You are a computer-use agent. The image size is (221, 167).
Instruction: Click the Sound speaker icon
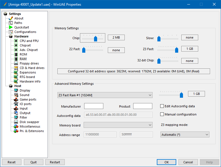pyautogui.click(x=16, y=95)
